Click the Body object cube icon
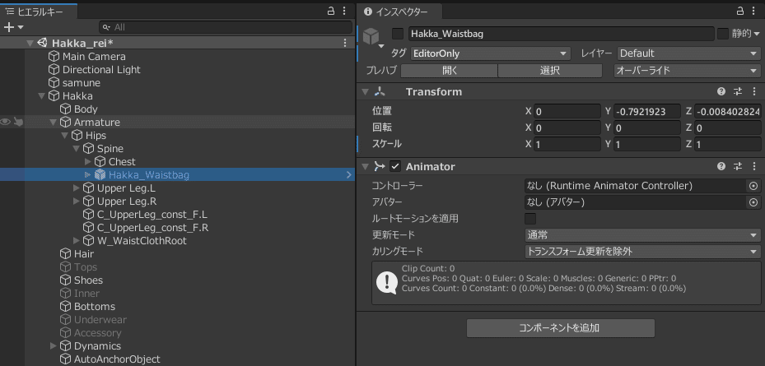Screen dimensions: 765x366 point(66,109)
